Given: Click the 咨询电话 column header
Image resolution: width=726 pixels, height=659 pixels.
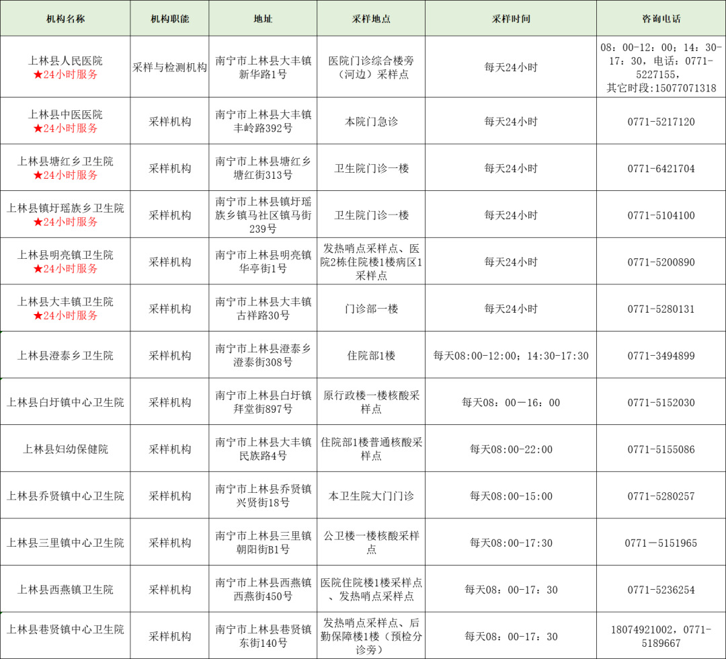Looking at the screenshot, I should (x=661, y=19).
